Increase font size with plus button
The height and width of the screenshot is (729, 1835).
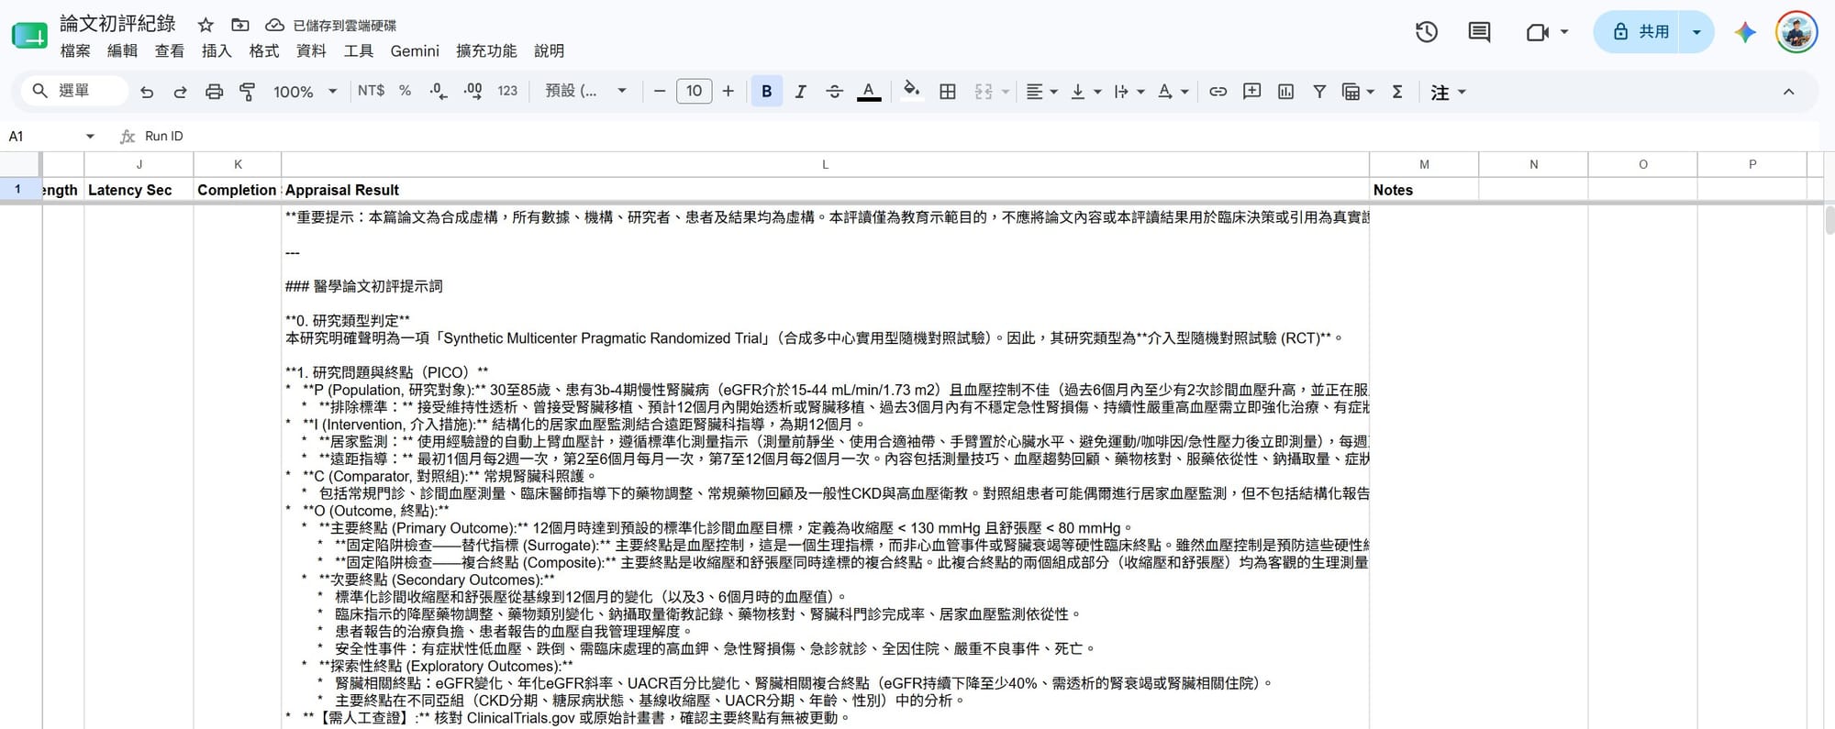[728, 91]
